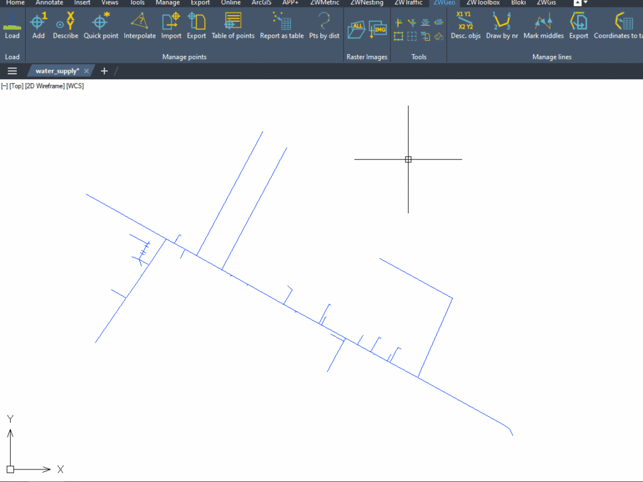Image resolution: width=643 pixels, height=482 pixels.
Task: Click the ALL folder raster images icon
Action: pos(357,30)
